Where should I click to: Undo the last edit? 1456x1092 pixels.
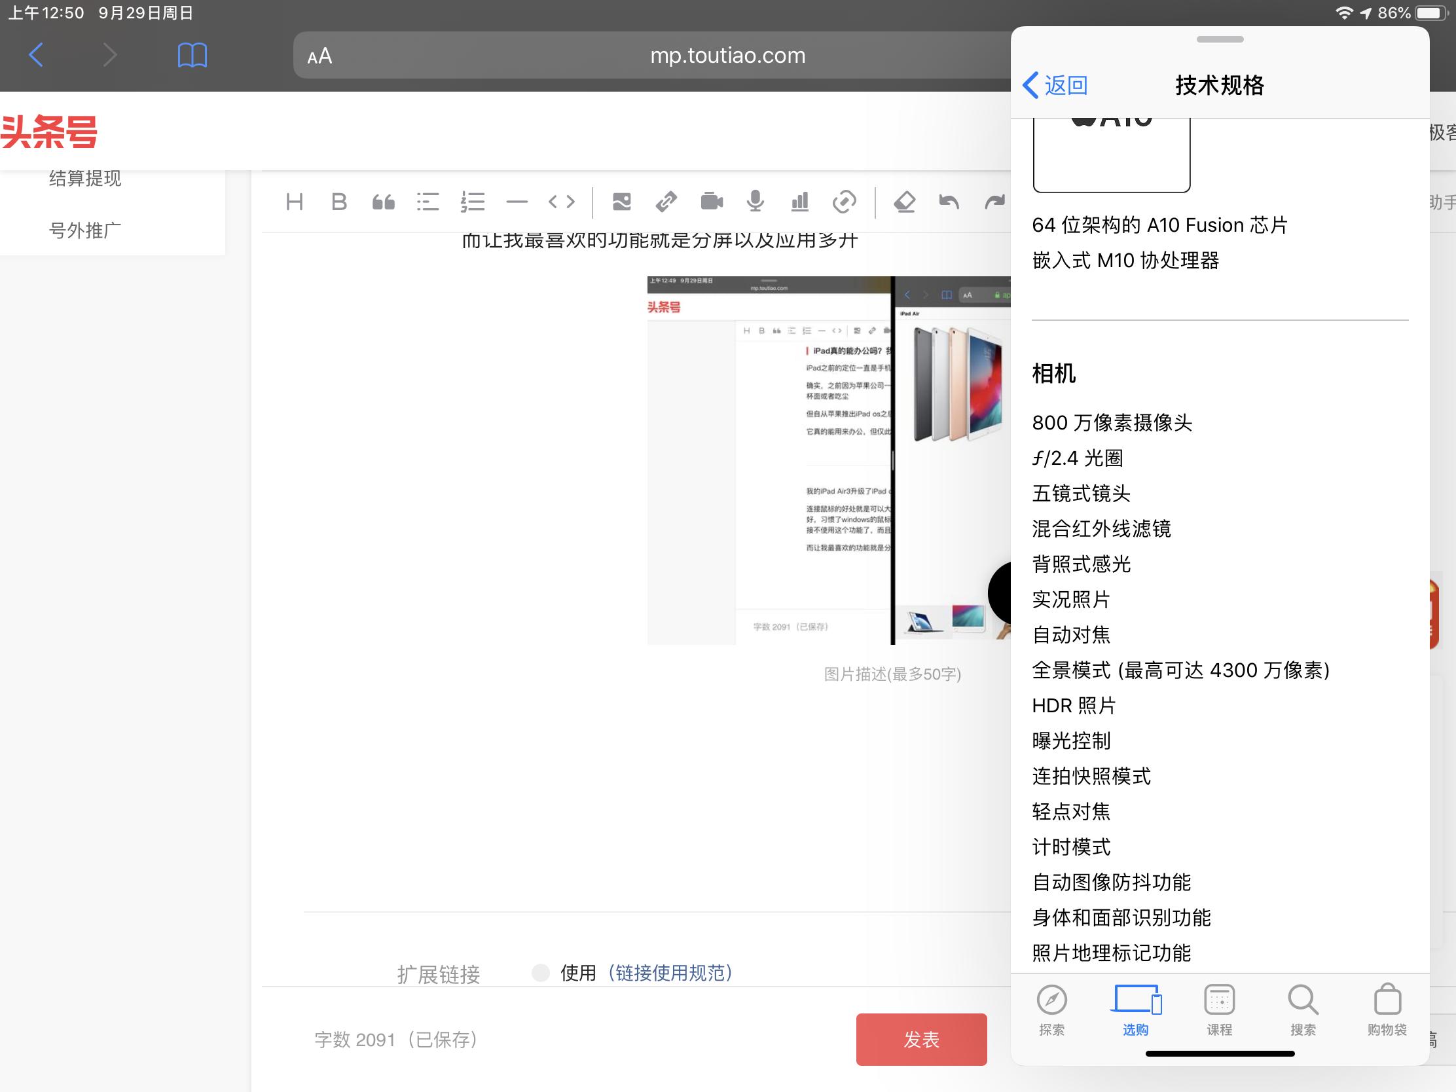949,202
